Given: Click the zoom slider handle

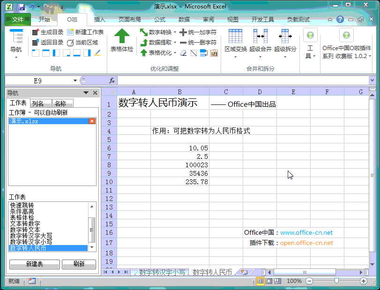Looking at the screenshot, I should pyautogui.click(x=336, y=281).
